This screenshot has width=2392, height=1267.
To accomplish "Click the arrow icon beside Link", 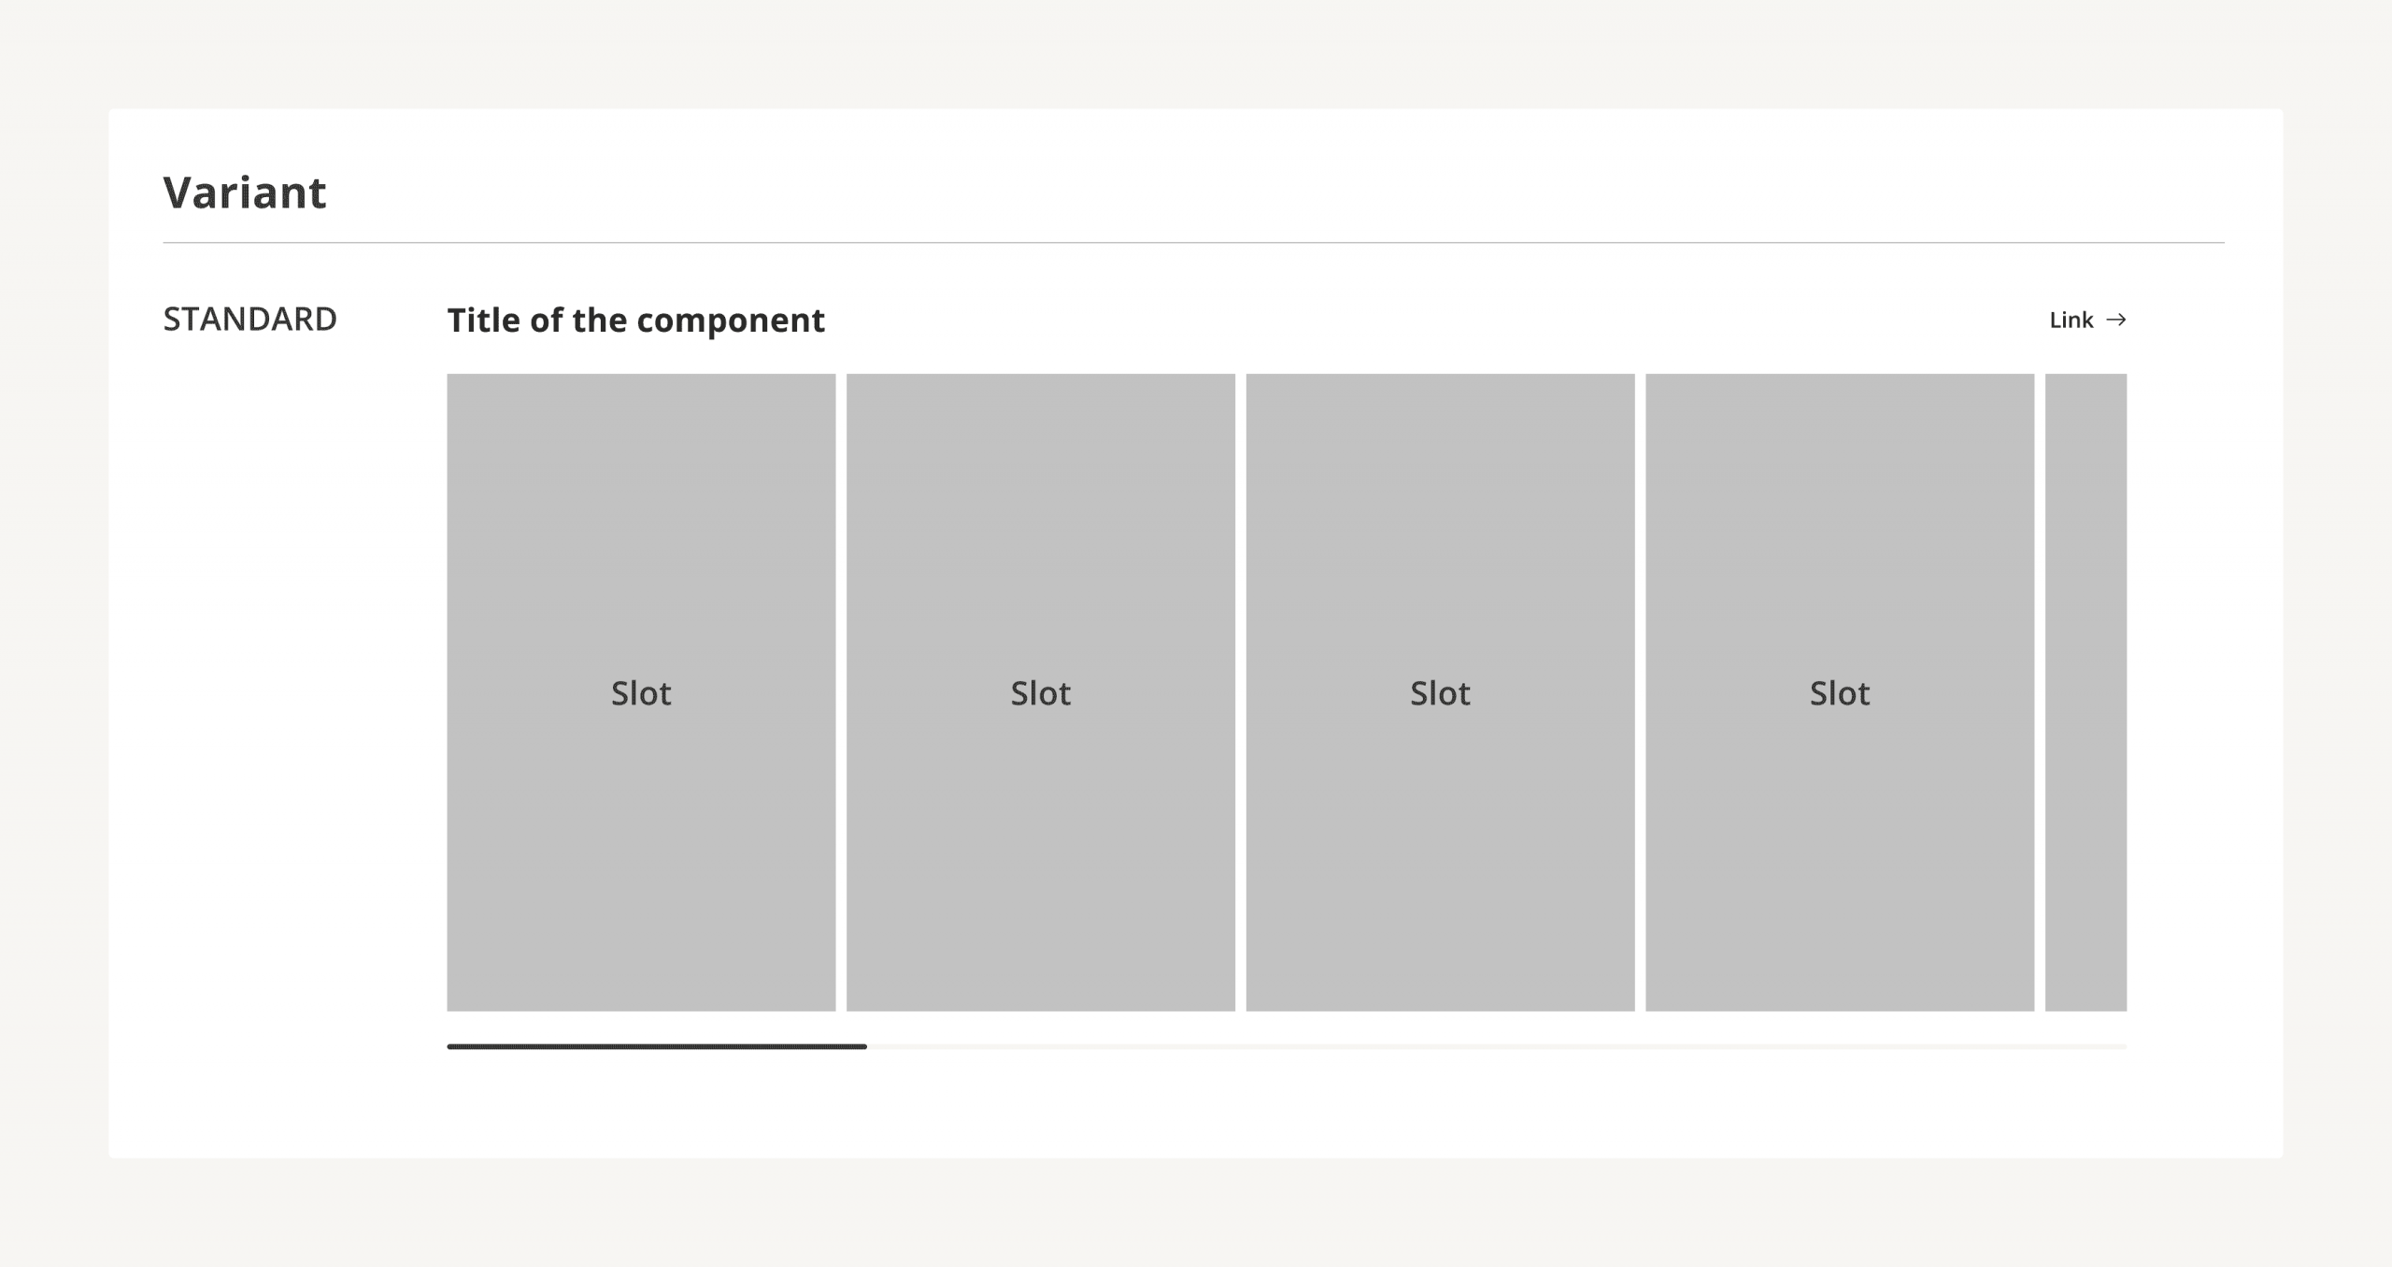I will pos(2116,320).
